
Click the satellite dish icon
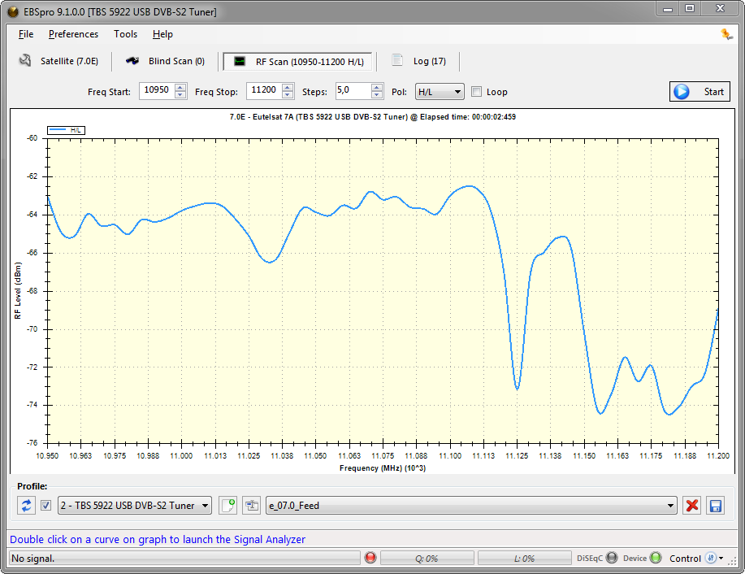click(x=25, y=60)
